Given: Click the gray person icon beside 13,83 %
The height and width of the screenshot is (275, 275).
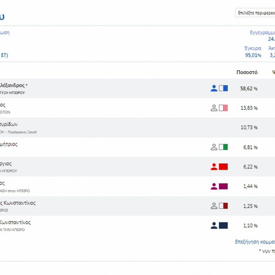Looking at the screenshot, I should tap(214, 108).
